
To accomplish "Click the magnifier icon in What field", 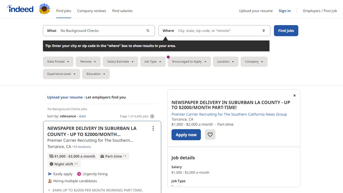I will point(148,31).
